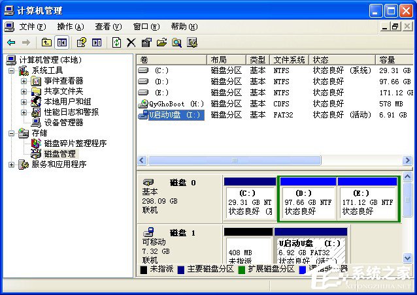Click the green 扩展磁盘分区 legend swatch

pos(241,269)
